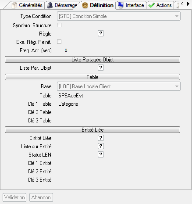Collapse the Table section header
This screenshot has height=204, width=192.
point(92,77)
